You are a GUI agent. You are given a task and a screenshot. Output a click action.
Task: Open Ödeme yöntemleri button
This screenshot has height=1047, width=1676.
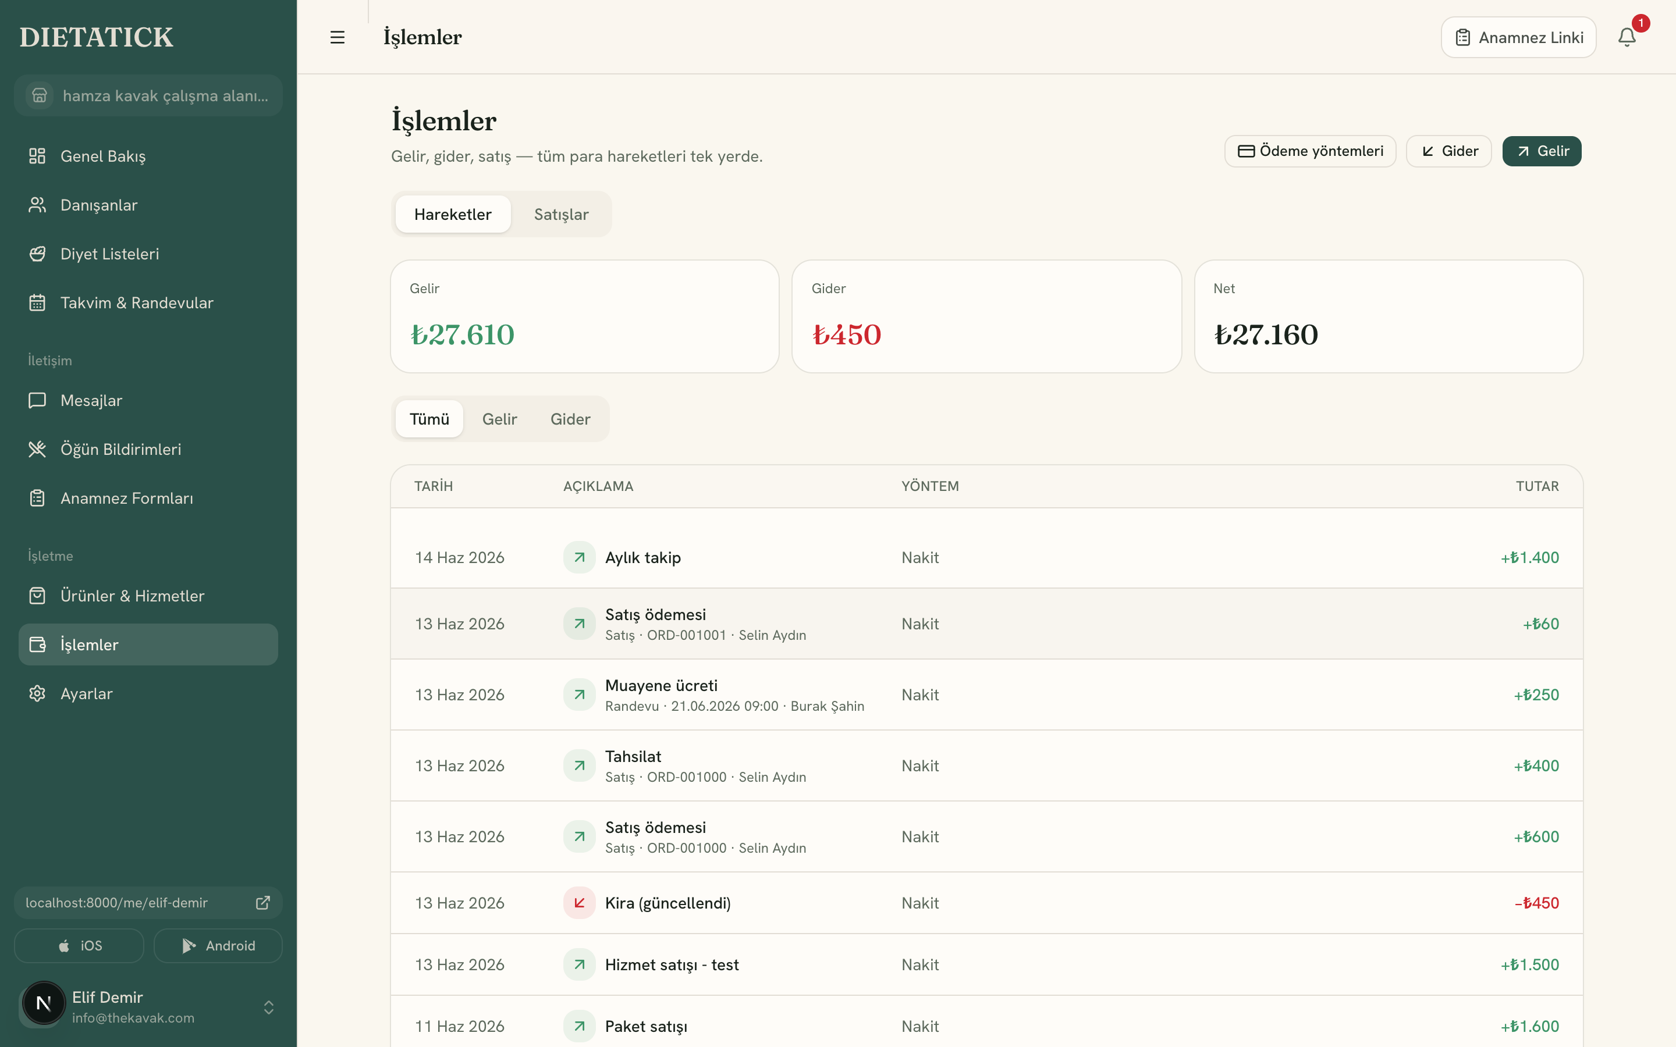[x=1309, y=151]
